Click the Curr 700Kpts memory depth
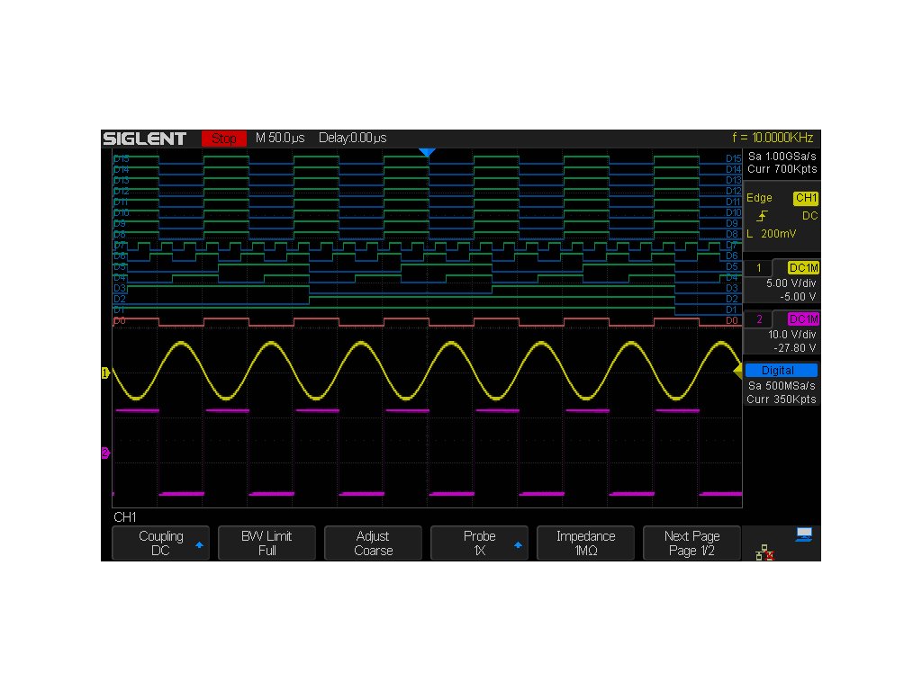 click(782, 169)
